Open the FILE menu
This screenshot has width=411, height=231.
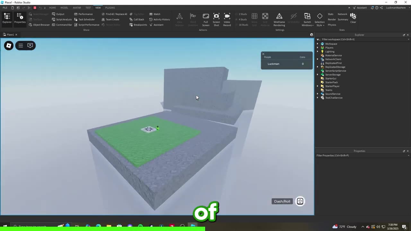coord(5,8)
